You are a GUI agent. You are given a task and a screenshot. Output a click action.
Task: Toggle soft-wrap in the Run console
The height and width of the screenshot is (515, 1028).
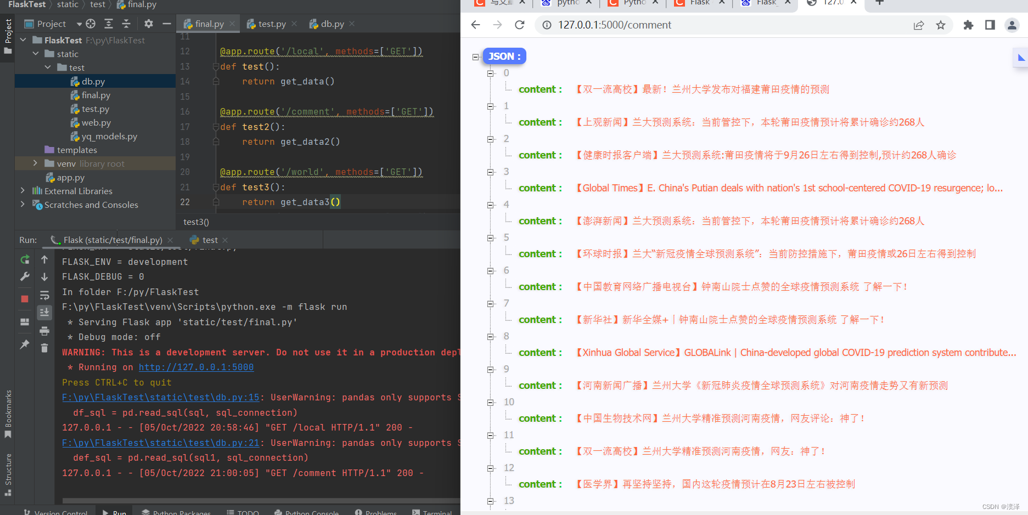44,295
